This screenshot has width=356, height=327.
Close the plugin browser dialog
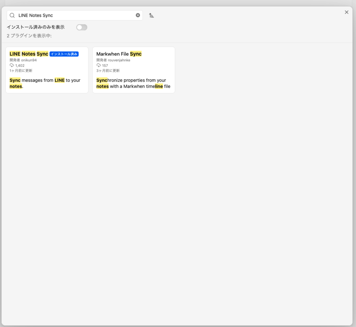tap(347, 12)
